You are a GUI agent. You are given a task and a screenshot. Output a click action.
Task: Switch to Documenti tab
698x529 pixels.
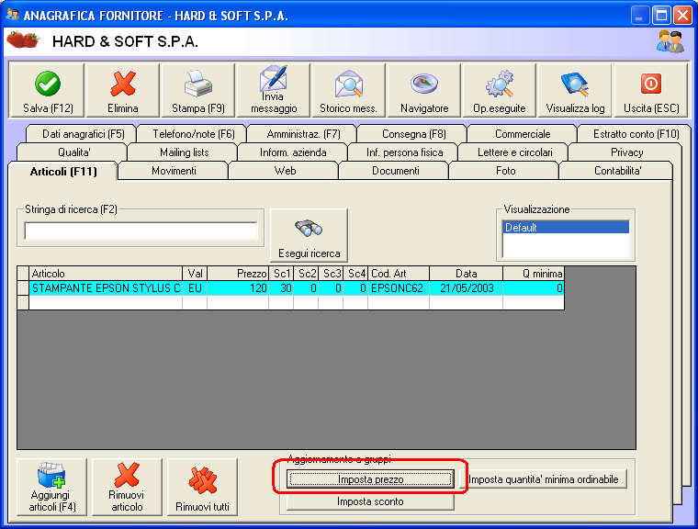pos(395,171)
